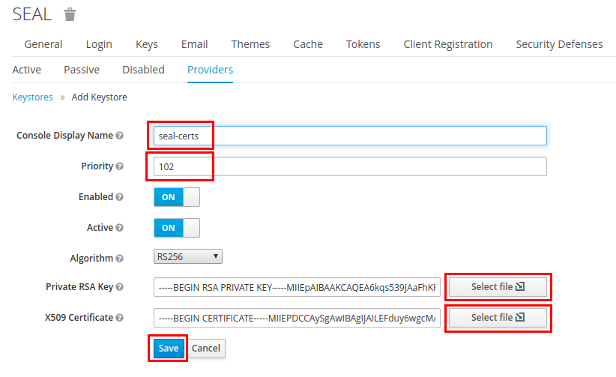Open the Client Registration tab
Viewport: 616px width, 377px height.
448,44
